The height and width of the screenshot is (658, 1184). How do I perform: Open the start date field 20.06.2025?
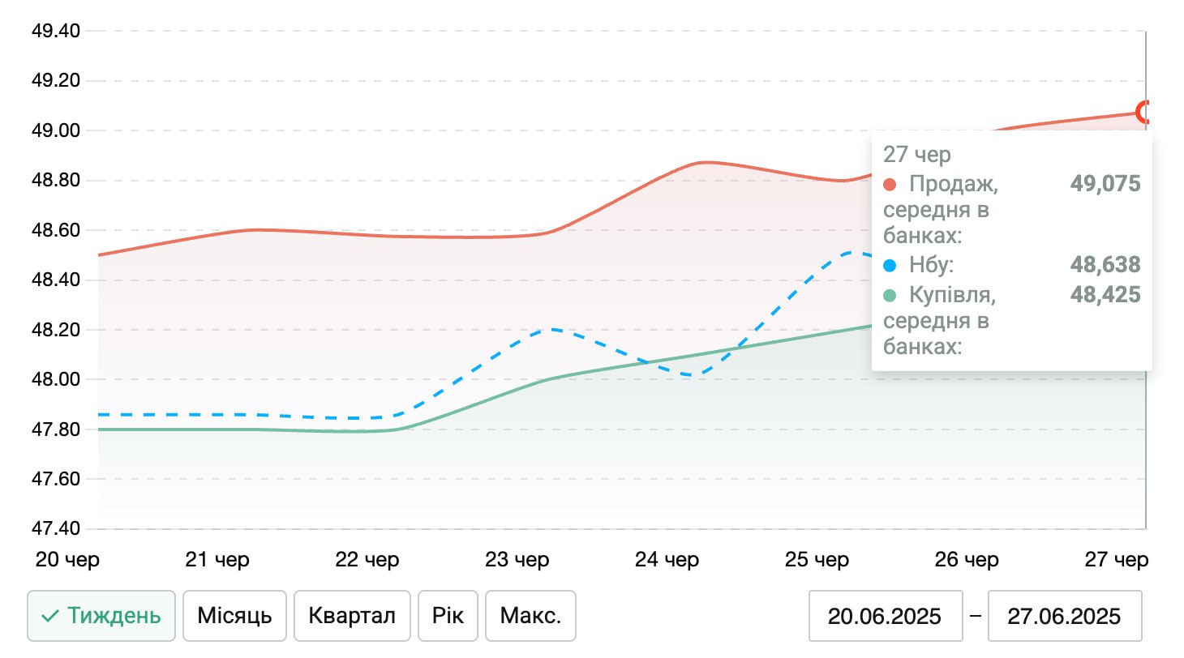click(885, 616)
